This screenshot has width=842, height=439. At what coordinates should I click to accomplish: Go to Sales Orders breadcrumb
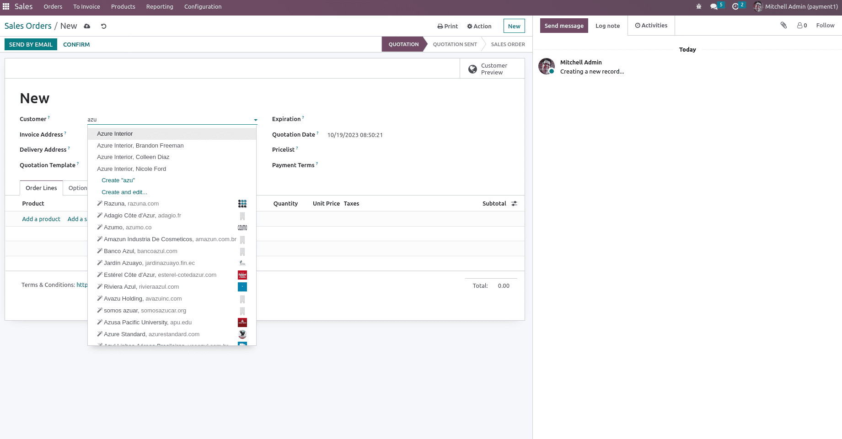click(28, 26)
